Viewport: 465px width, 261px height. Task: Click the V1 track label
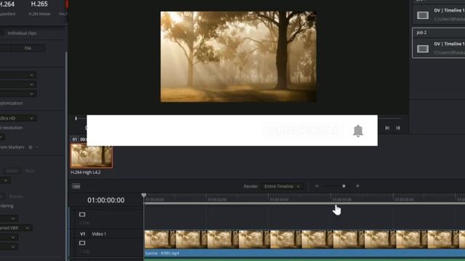82,233
